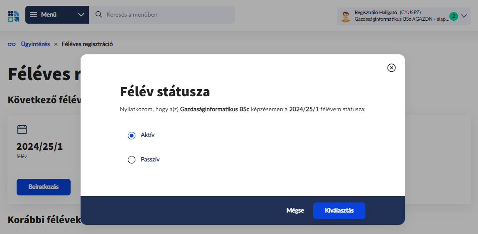Click the magnifier search icon
Viewport: 478px width, 234px height.
pyautogui.click(x=99, y=15)
